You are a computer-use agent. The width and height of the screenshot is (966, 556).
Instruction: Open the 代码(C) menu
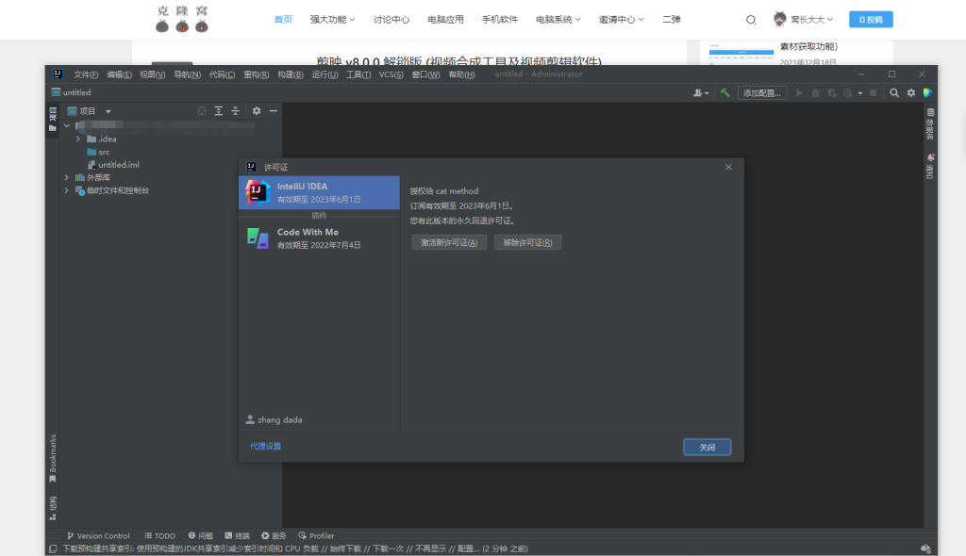[222, 74]
